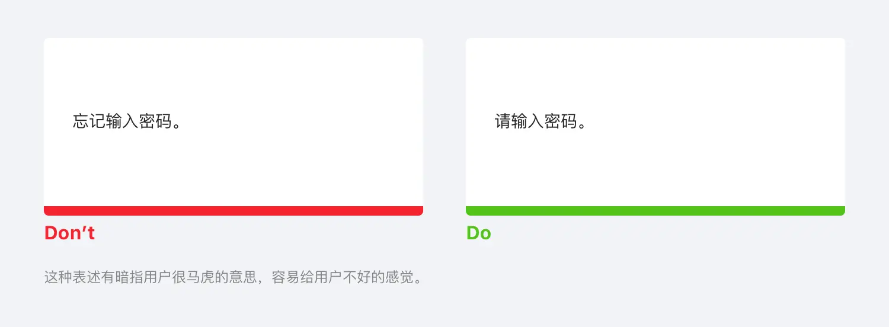Image resolution: width=889 pixels, height=327 pixels.
Task: Click the word "容易" in the gray description
Action: 284,277
